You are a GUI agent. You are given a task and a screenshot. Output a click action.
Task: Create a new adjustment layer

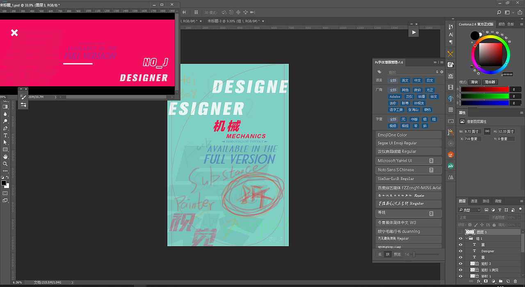click(493, 282)
